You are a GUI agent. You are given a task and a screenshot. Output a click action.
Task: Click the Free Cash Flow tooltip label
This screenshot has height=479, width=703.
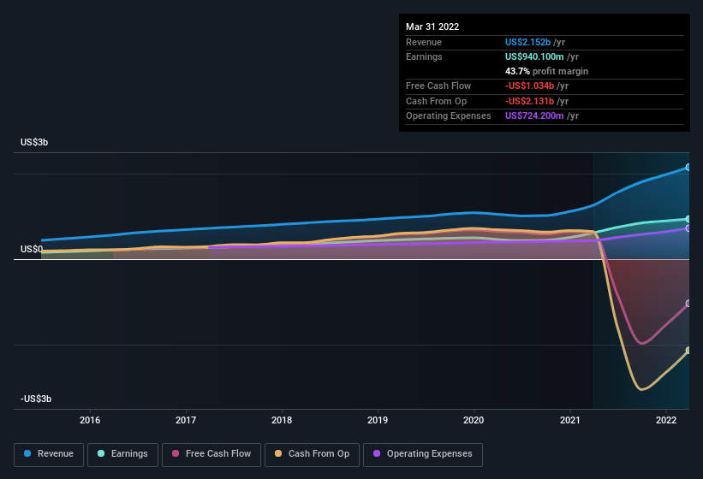[438, 86]
